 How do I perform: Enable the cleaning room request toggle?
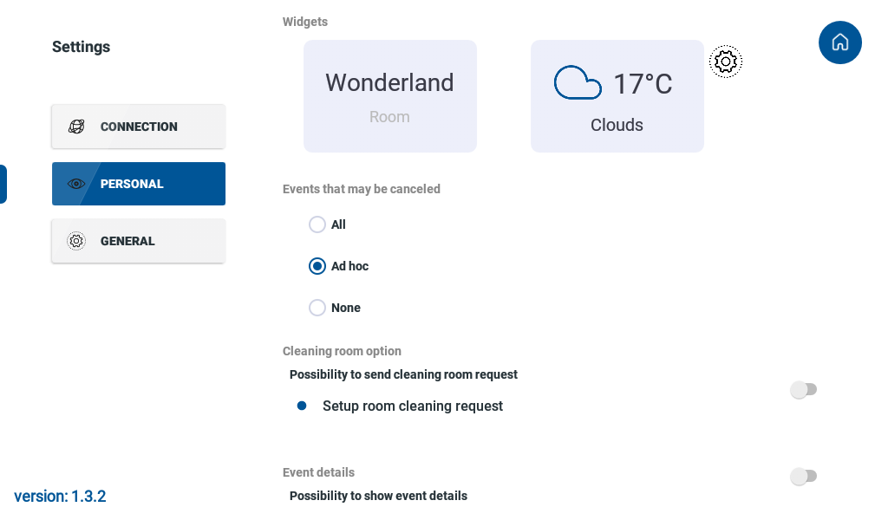(x=804, y=389)
